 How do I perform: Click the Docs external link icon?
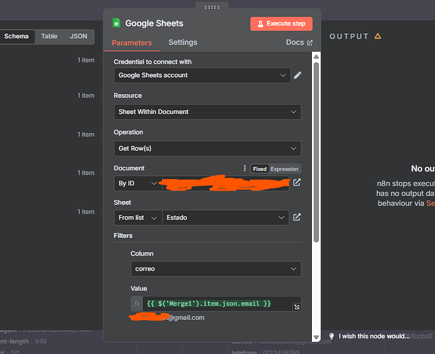pyautogui.click(x=310, y=42)
